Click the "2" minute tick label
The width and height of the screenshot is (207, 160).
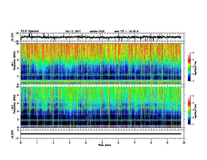click(53, 143)
